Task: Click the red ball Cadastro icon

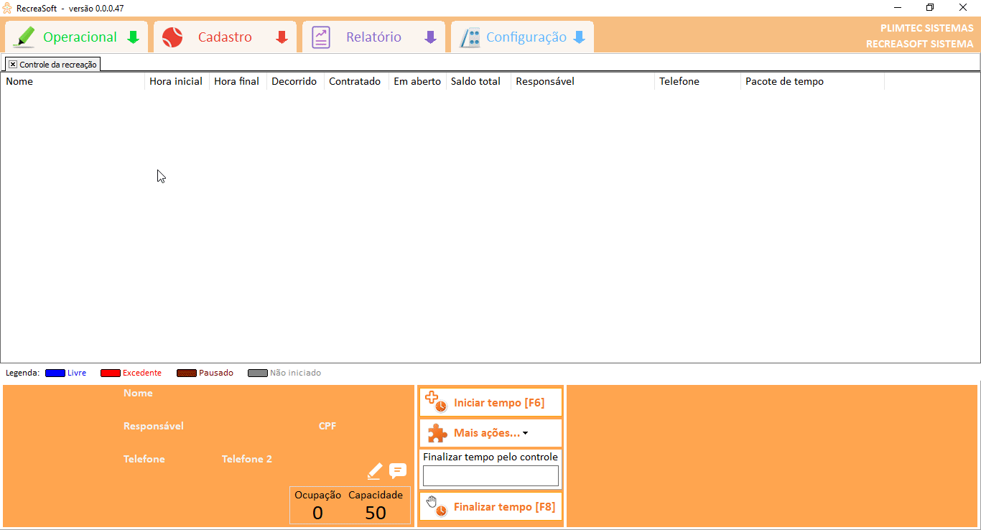Action: (x=172, y=37)
